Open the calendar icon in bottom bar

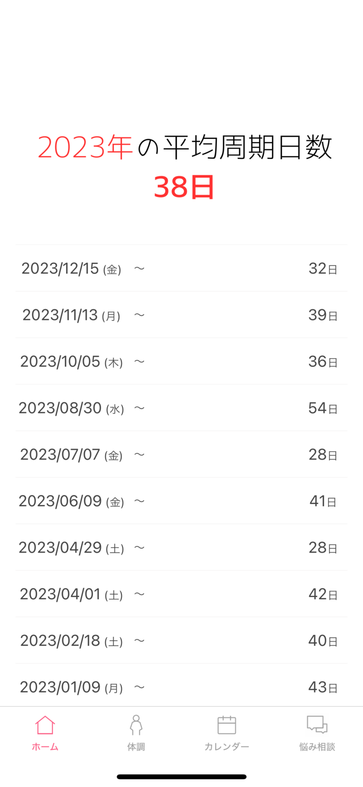[226, 725]
